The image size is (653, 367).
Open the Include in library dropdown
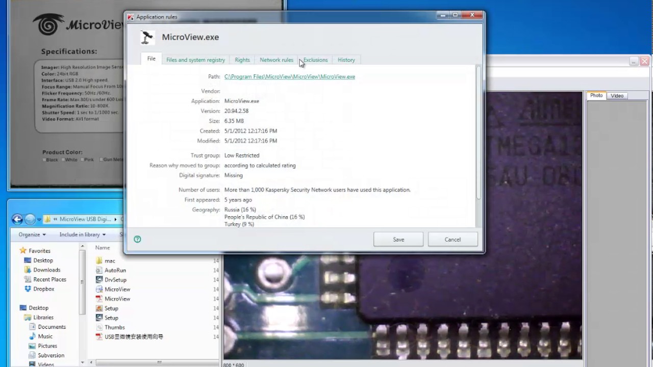coord(83,234)
